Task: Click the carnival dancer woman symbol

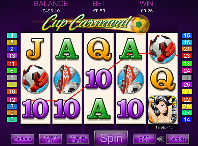Action: tap(163, 109)
